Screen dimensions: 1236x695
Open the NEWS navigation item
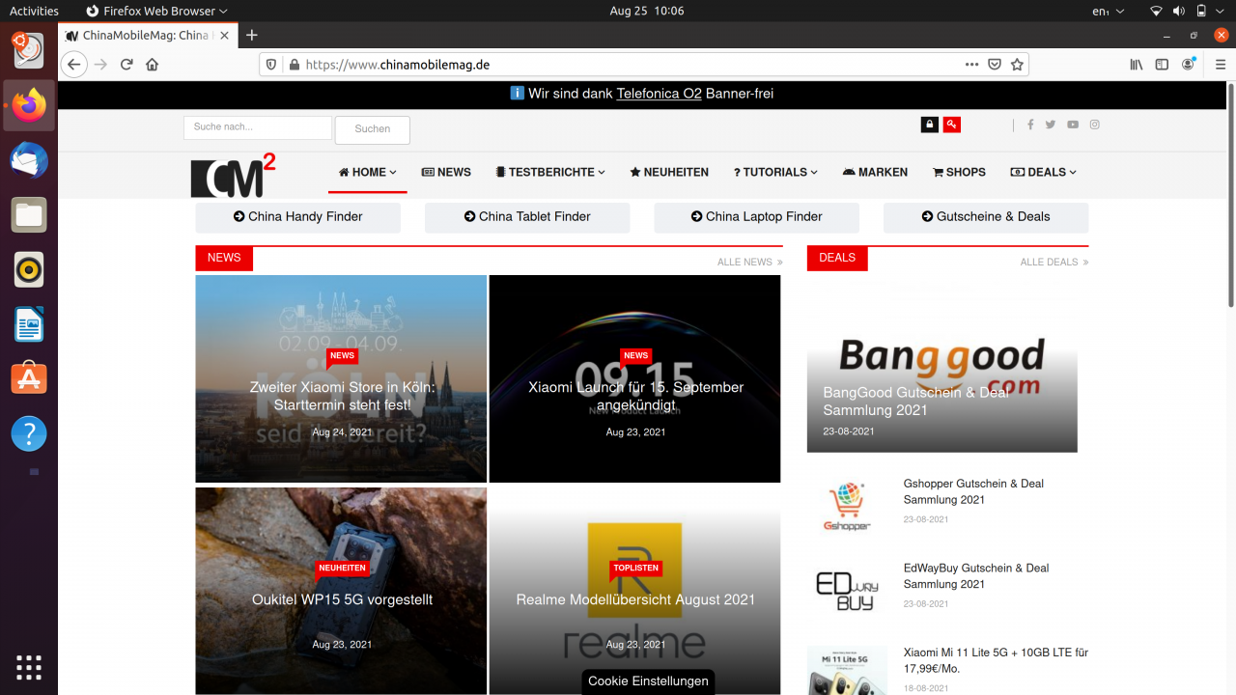click(446, 173)
